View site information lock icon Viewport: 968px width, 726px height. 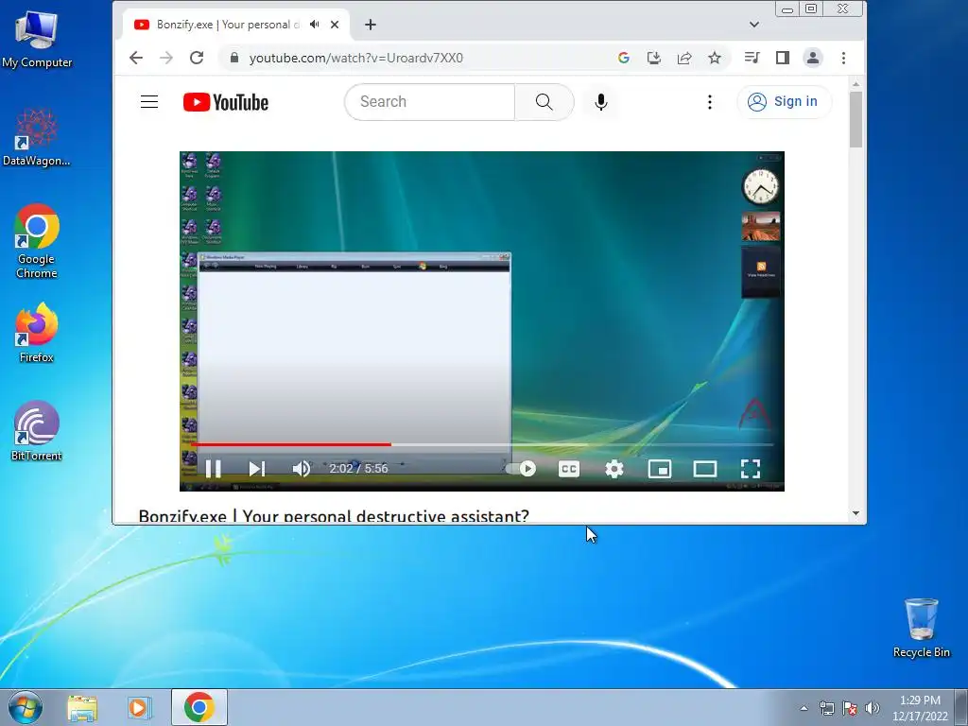[234, 58]
